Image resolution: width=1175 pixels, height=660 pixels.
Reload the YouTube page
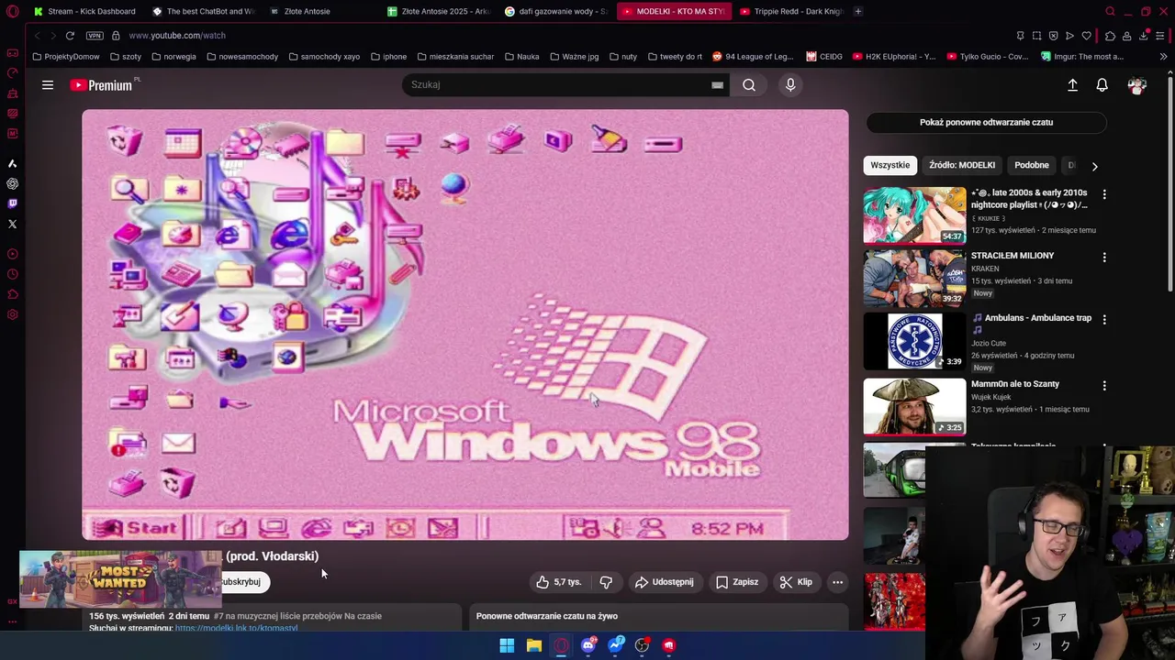70,36
